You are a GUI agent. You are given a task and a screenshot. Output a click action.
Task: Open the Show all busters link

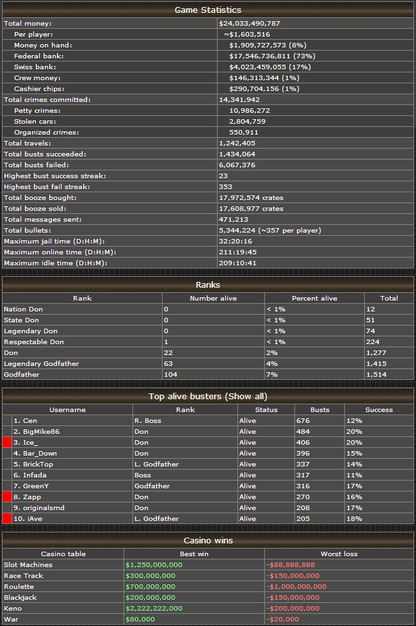point(246,397)
